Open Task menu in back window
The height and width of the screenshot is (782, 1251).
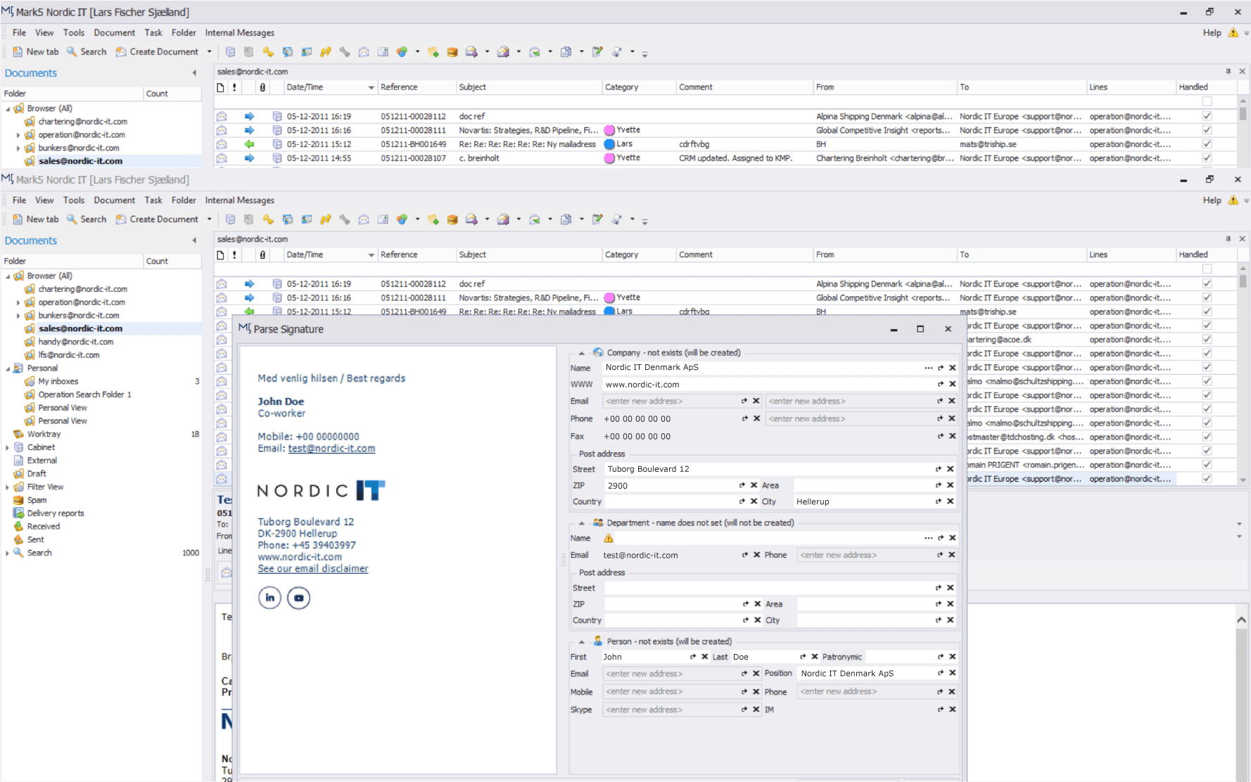click(153, 33)
